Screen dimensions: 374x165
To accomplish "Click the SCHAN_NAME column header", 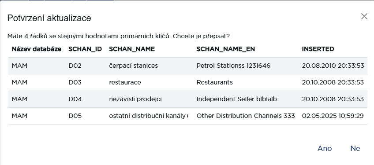I will [132, 49].
